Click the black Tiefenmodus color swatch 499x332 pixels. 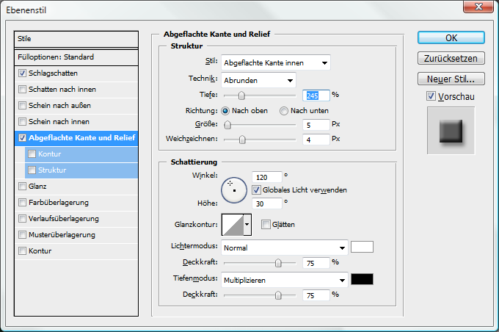362,279
